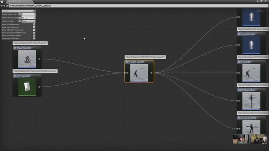The width and height of the screenshot is (269, 151).
Task: Toggle the Search Breadth Limit checkbox
Action: [20, 18]
